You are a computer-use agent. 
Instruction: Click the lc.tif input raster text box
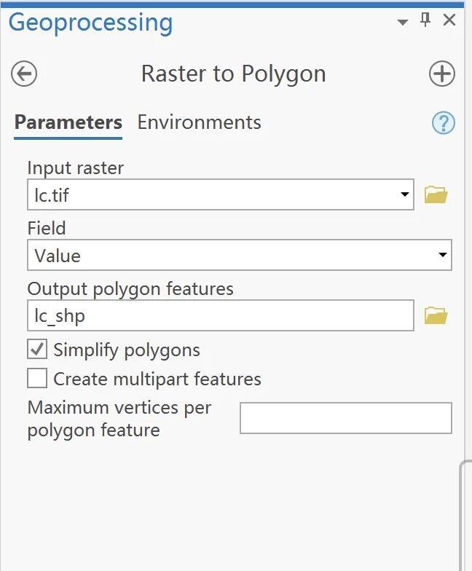[x=211, y=195]
